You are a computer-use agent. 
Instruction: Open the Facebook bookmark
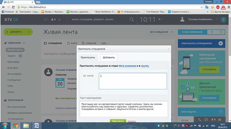(x=8, y=12)
